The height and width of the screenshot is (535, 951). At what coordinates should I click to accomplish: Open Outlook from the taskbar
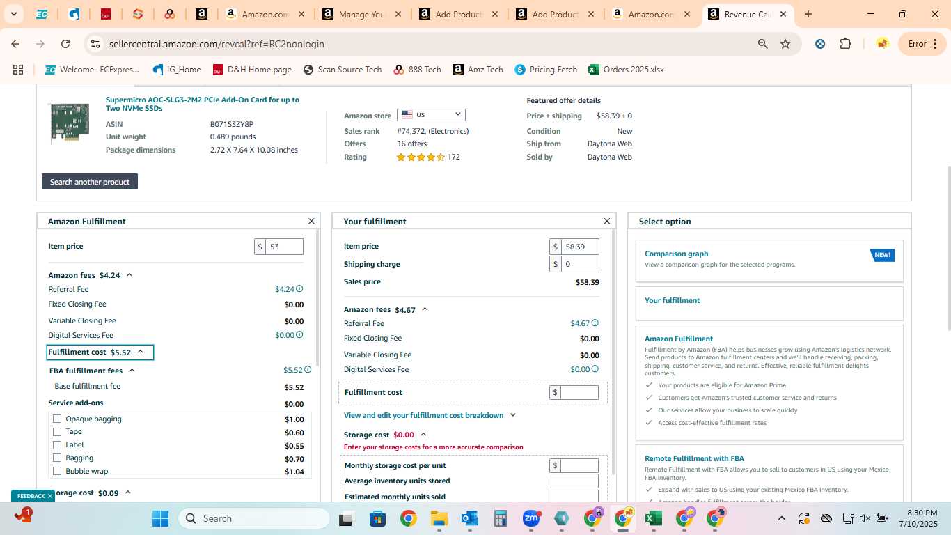point(469,518)
